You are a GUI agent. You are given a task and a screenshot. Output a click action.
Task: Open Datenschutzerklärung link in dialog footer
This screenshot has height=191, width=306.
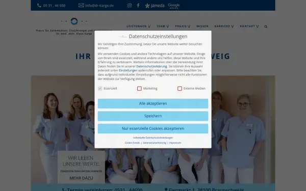click(155, 143)
